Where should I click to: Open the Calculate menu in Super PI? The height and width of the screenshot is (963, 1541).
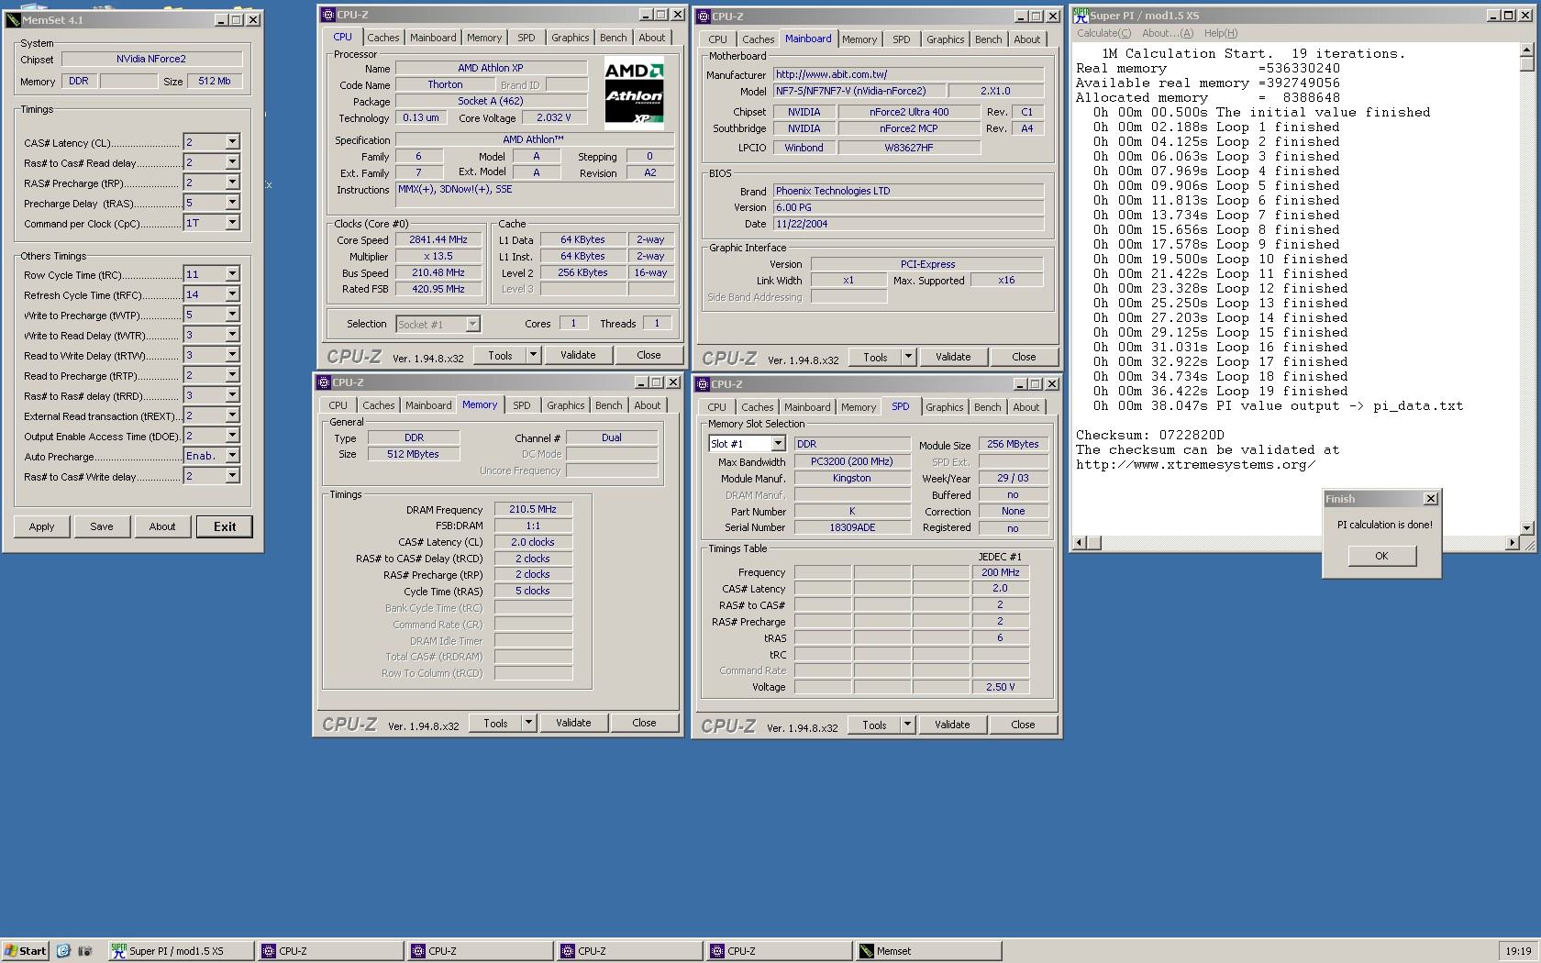[x=1103, y=33]
